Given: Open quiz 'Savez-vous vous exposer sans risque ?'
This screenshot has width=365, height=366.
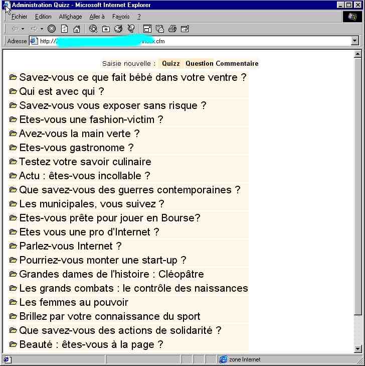Looking at the screenshot, I should (x=113, y=105).
